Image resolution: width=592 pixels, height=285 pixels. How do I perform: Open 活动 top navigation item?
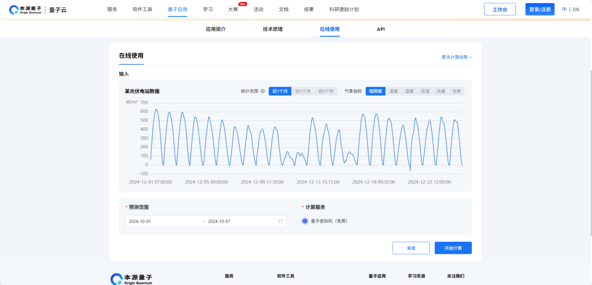point(258,9)
